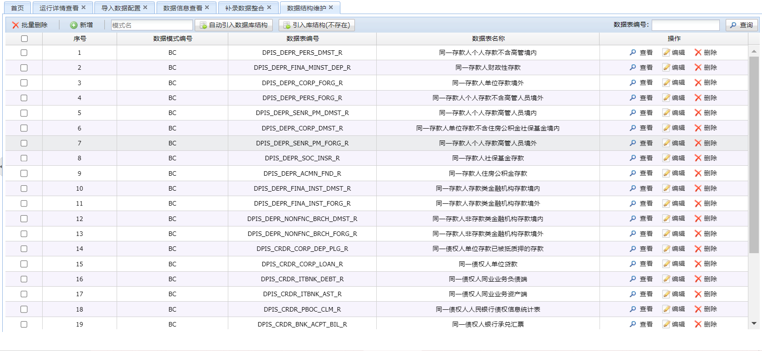Toggle the select-all checkbox in table header
The width and height of the screenshot is (762, 351).
[24, 39]
